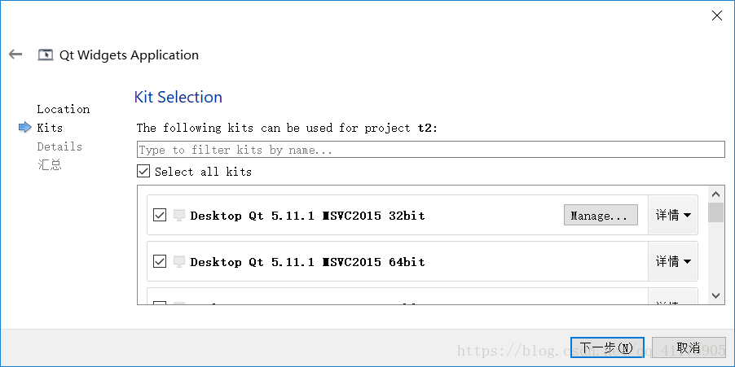
Task: Click the 下一步(N) next button
Action: pos(607,347)
